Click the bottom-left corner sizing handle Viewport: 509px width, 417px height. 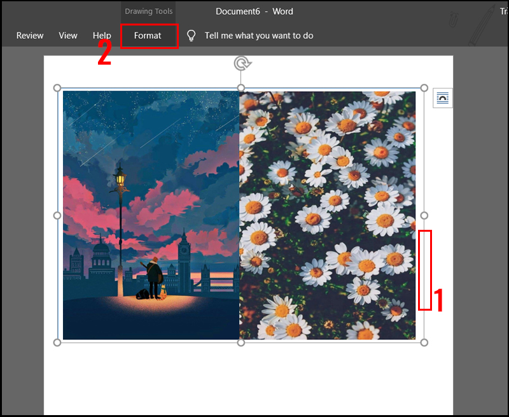pos(59,342)
